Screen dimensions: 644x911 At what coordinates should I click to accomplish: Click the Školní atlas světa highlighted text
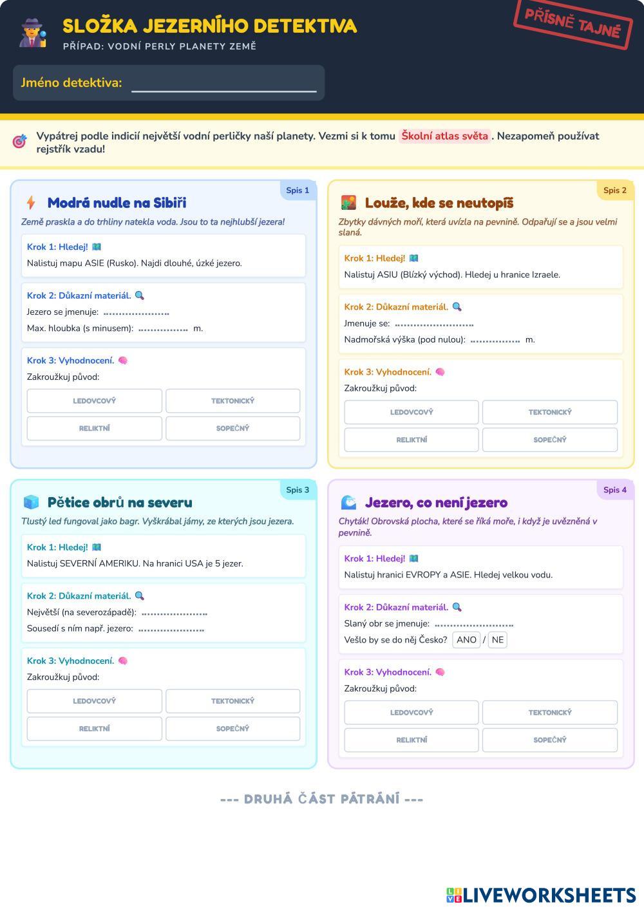click(445, 136)
